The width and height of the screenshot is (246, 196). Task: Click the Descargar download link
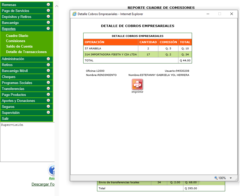click(x=43, y=184)
